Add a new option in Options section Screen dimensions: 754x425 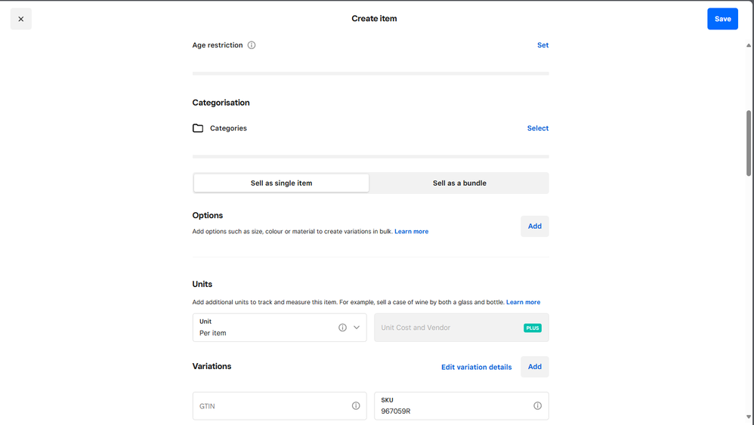click(534, 226)
